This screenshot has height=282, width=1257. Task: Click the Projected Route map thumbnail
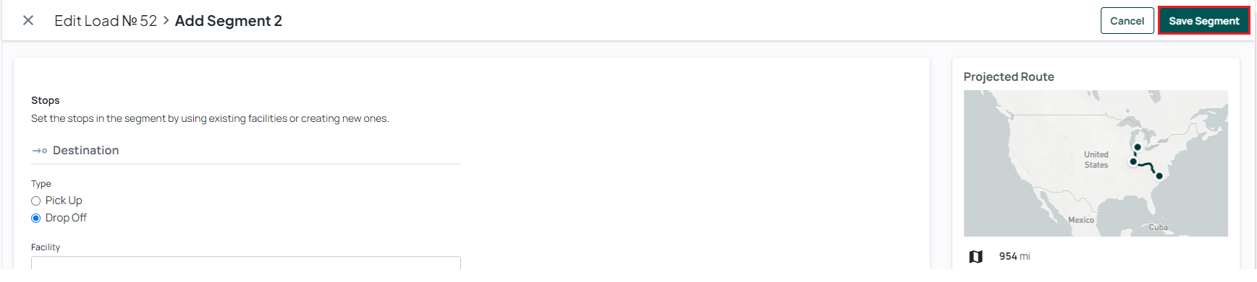click(x=1096, y=163)
